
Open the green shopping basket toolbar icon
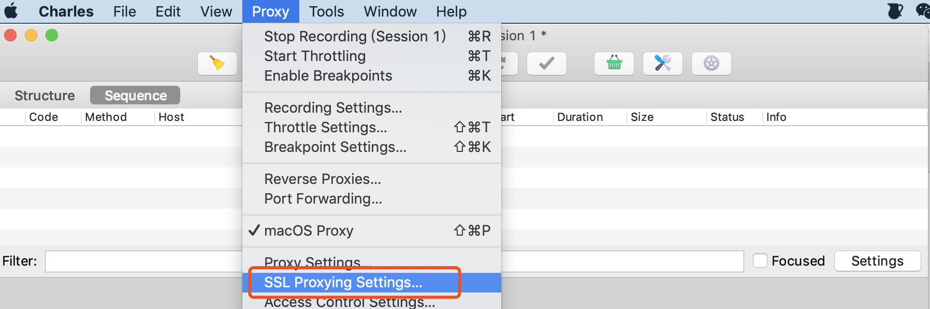tap(614, 64)
